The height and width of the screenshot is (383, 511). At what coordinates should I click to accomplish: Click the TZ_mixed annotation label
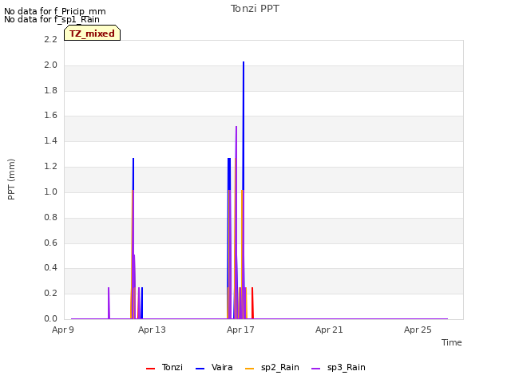pos(93,34)
